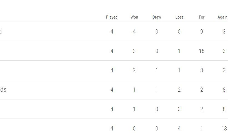This screenshot has width=228, height=136.
Task: Select the Draw column header
Action: tap(157, 17)
